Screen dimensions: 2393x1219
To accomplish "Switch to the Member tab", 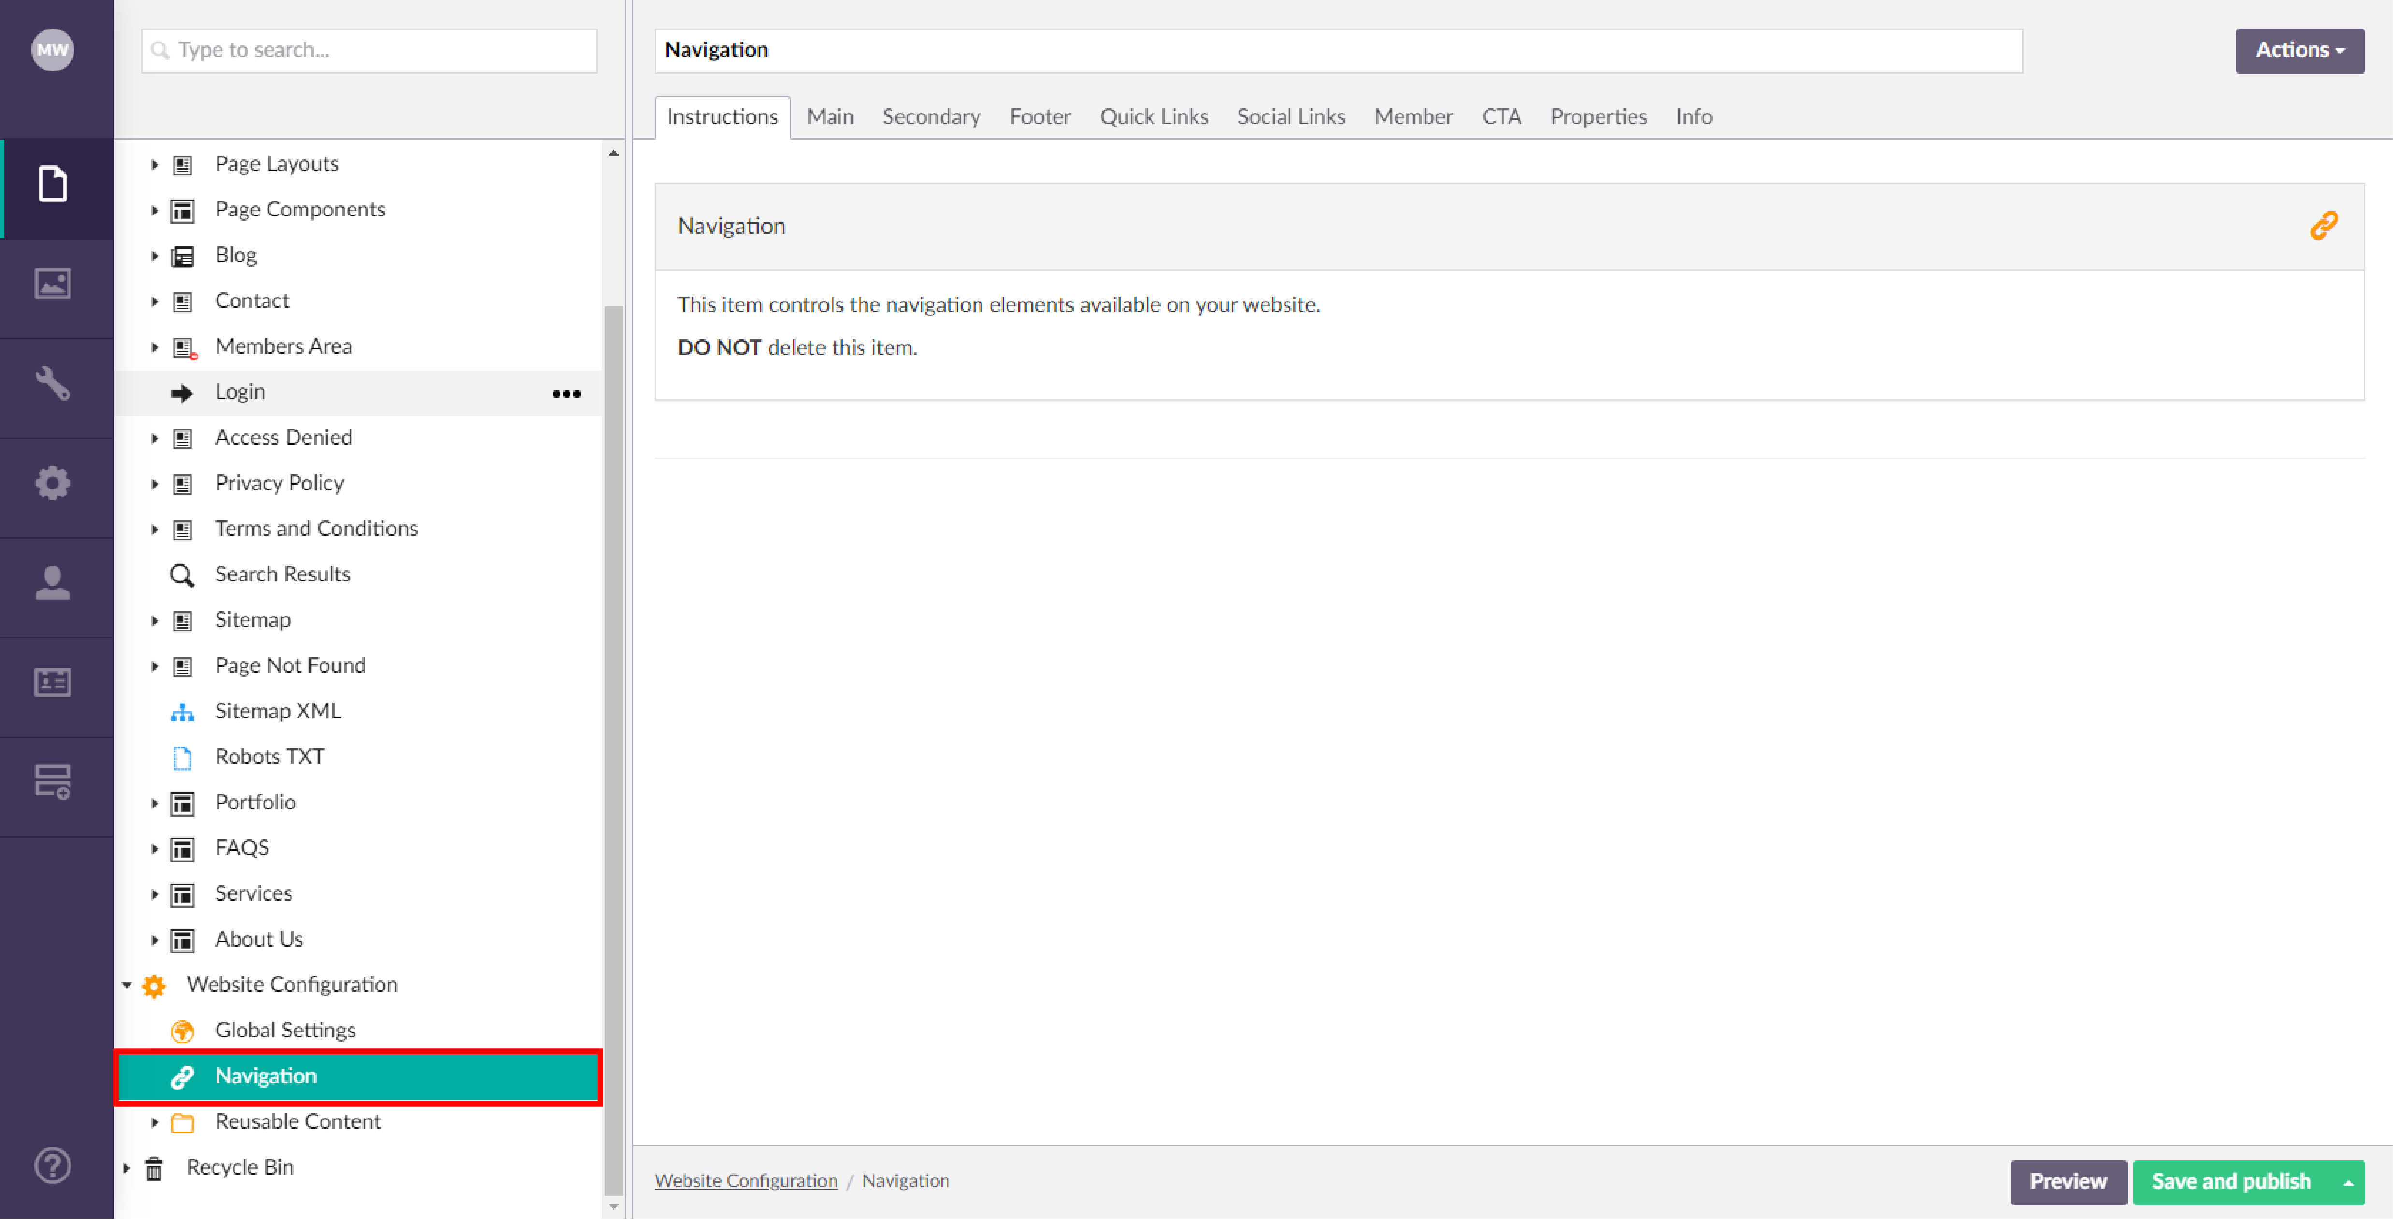I will pyautogui.click(x=1413, y=117).
